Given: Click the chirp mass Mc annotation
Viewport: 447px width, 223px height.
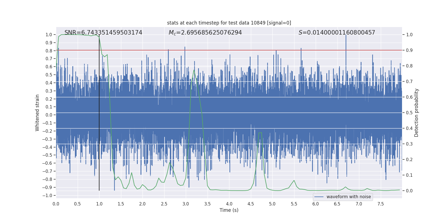Looking at the screenshot, I should [205, 33].
